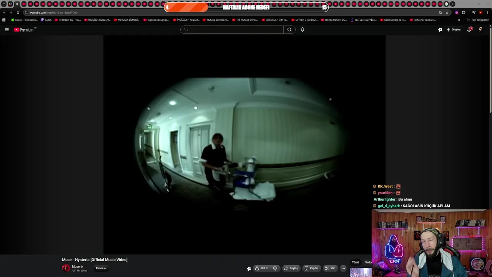Start voice search with the microphone icon
Viewport: 492px width, 277px height.
303,30
